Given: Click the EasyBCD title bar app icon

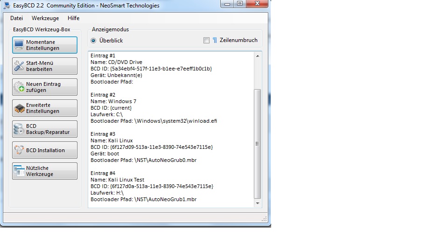Looking at the screenshot, I should pyautogui.click(x=7, y=5).
